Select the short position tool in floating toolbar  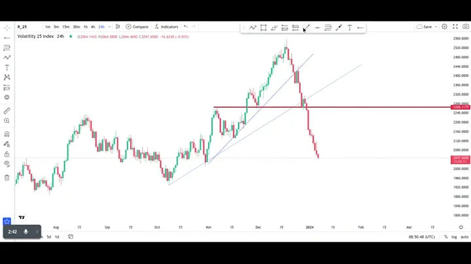296,28
